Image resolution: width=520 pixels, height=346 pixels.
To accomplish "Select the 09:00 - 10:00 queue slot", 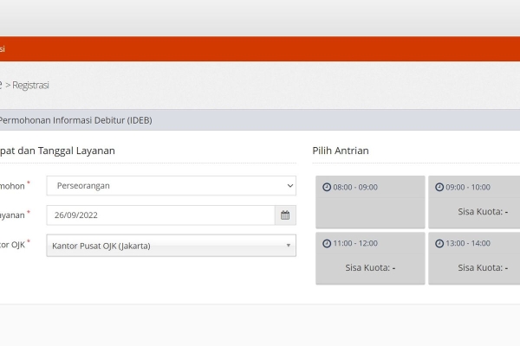I will tap(474, 202).
